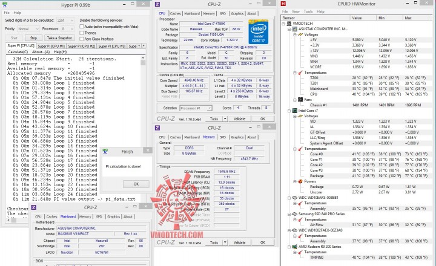Click the Intel Core i7 Temperatures thermometer icon
This screenshot has width=436, height=266.
pyautogui.click(x=300, y=149)
